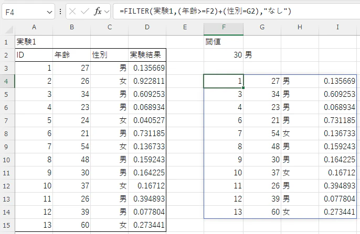360x234 pixels.
Task: Click cell D4 value 0.922811
Action: [x=147, y=81]
